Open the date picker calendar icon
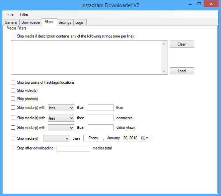 point(145,138)
